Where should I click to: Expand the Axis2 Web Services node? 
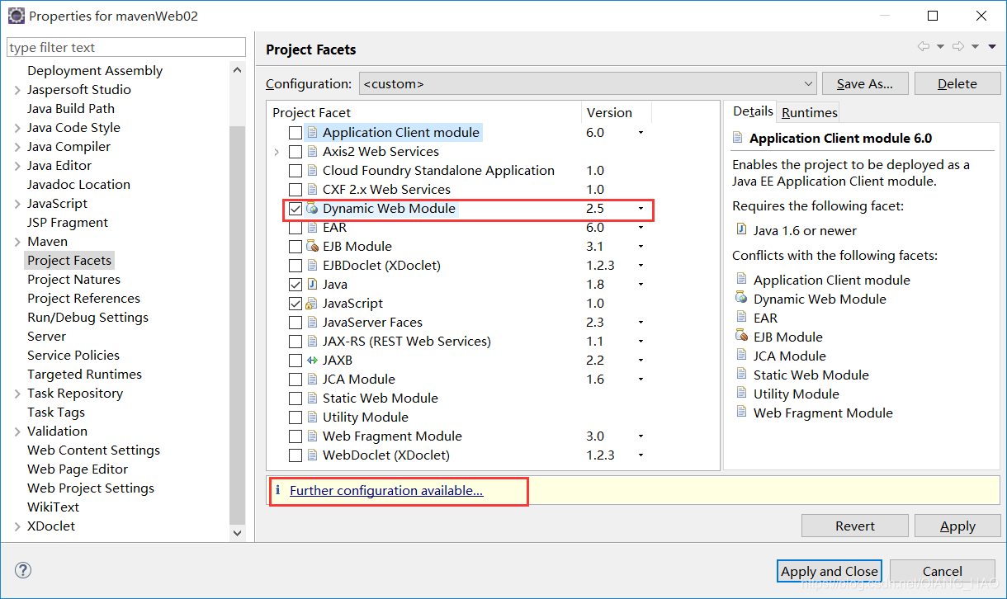(x=277, y=152)
